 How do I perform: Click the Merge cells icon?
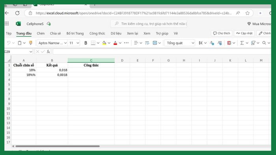(x=155, y=43)
